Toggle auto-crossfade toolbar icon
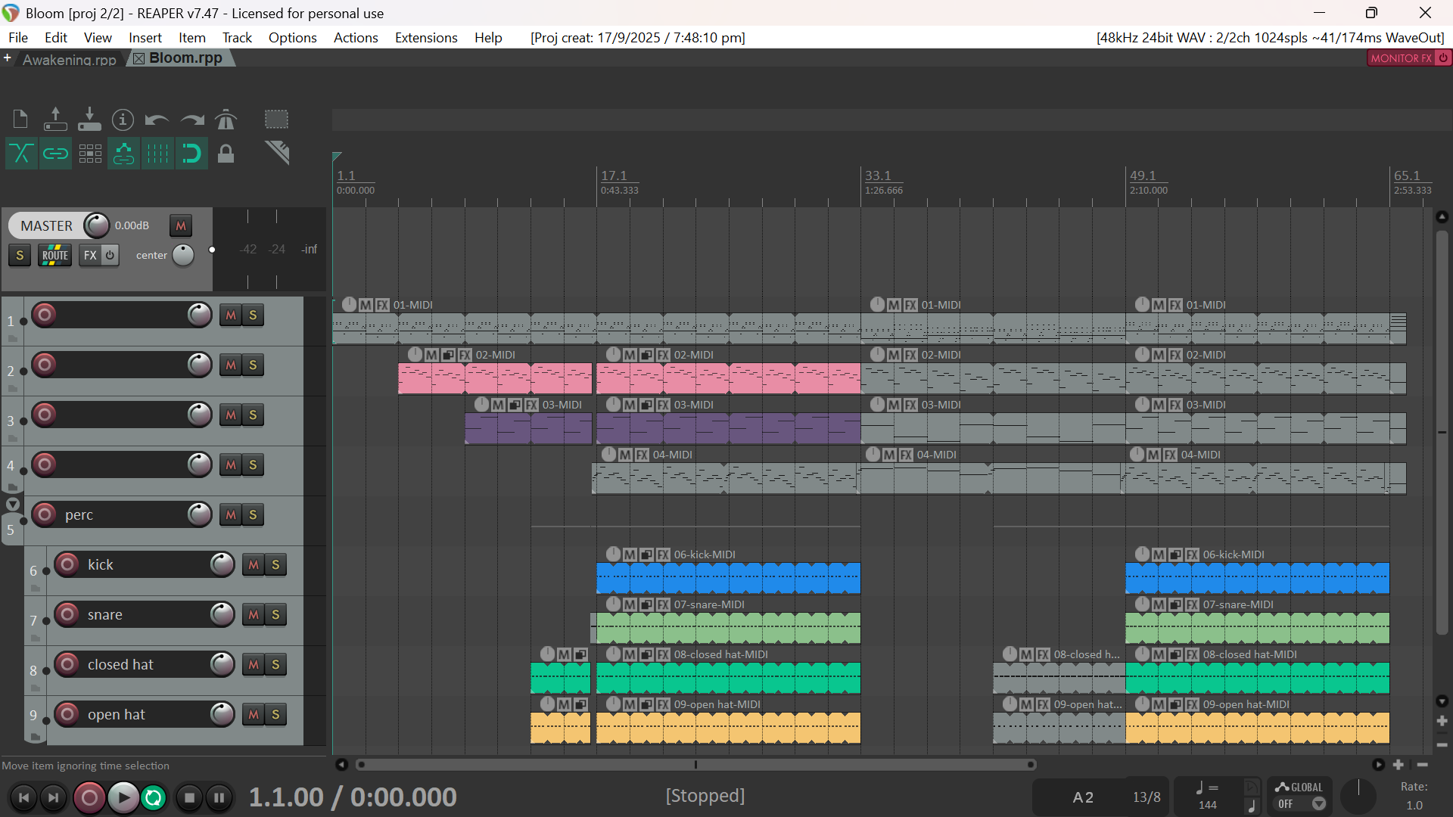Screen dimensions: 1453x817 pos(21,154)
